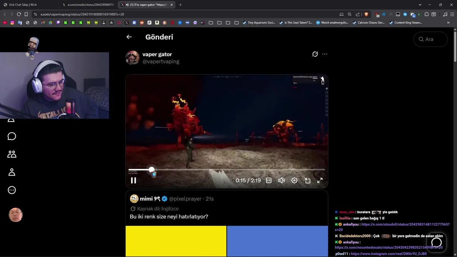
Task: Open account avatar in X sidebar
Action: 16,215
